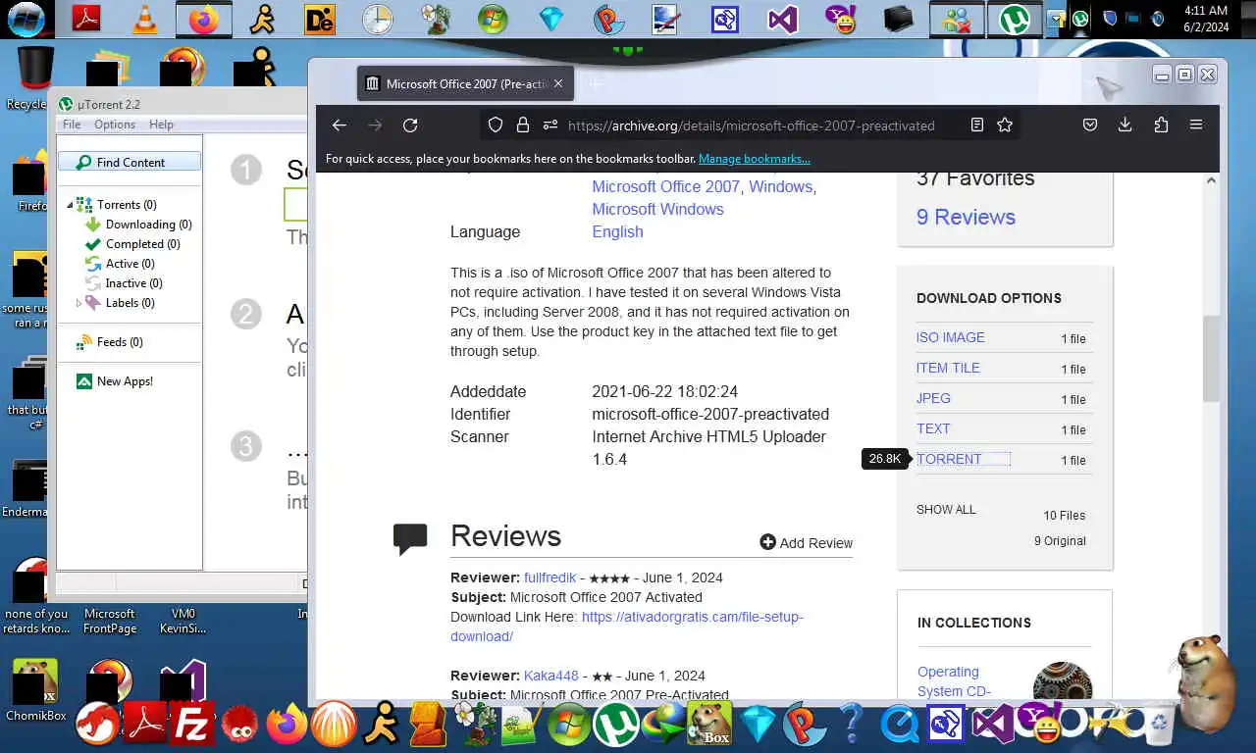
Task: Toggle reader view in the address bar
Action: coord(977,125)
